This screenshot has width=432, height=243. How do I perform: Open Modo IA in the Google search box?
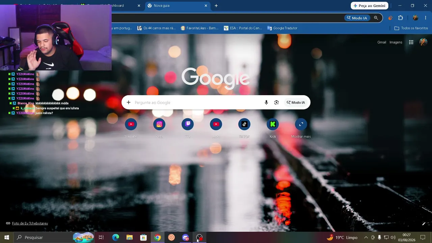pos(296,103)
